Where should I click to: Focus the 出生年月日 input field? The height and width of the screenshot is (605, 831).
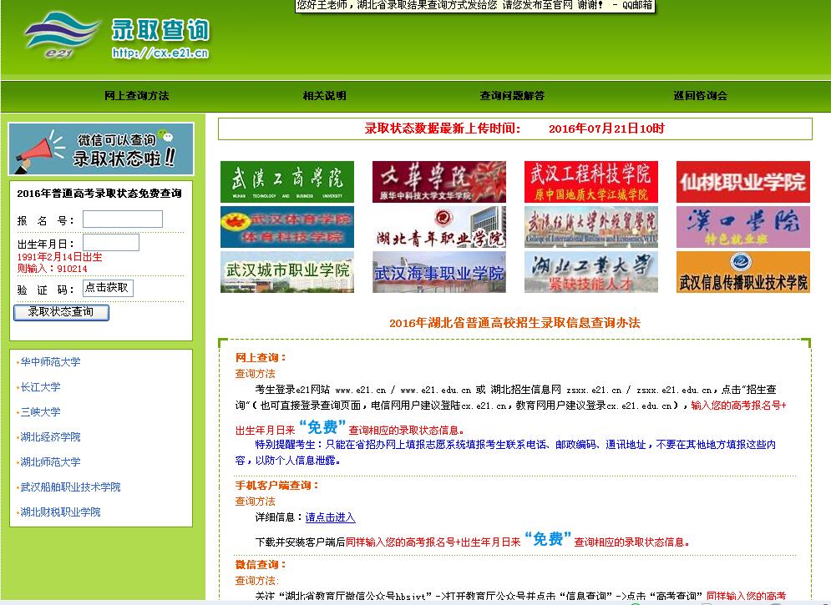[x=111, y=243]
